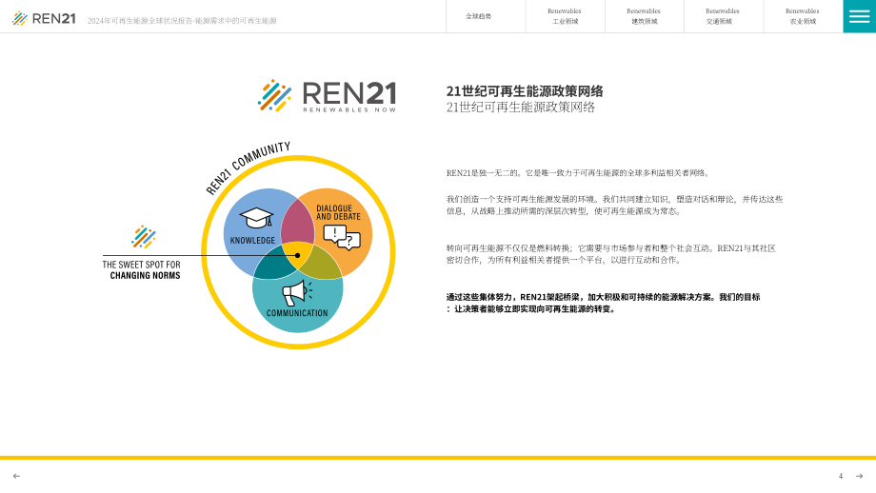The height and width of the screenshot is (493, 876).
Task: Click the bold heading 21世纪可再生能源政策网络
Action: (525, 91)
